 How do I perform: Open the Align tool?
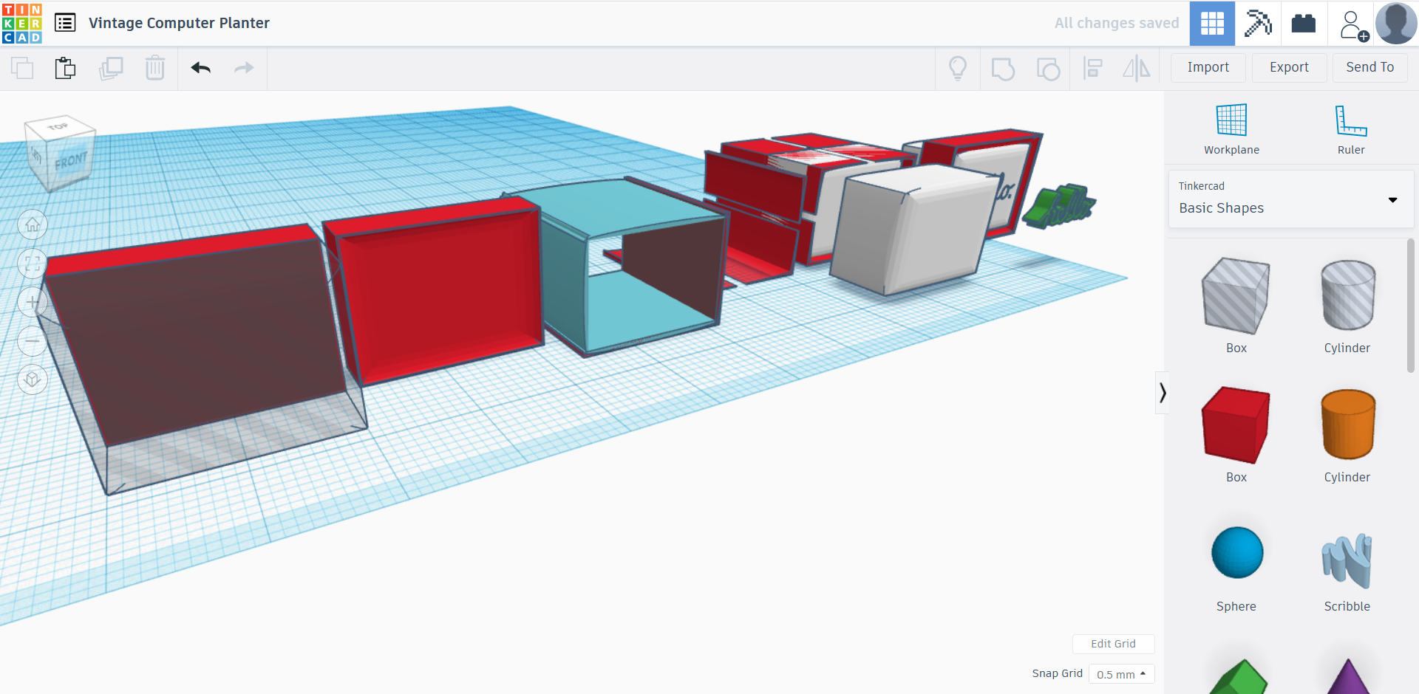[x=1092, y=68]
